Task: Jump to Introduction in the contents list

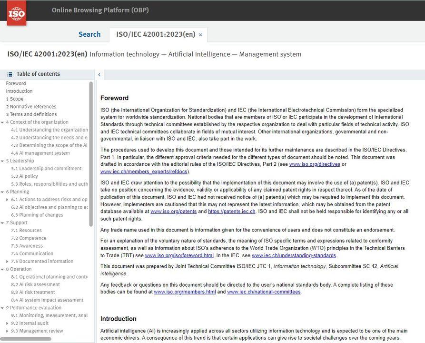Action: click(x=19, y=91)
